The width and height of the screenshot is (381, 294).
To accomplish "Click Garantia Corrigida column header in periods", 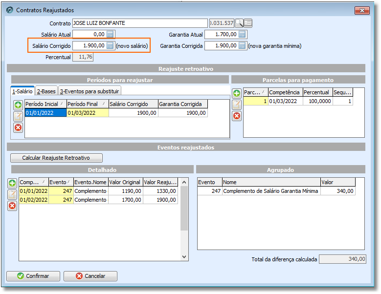I will coord(183,104).
